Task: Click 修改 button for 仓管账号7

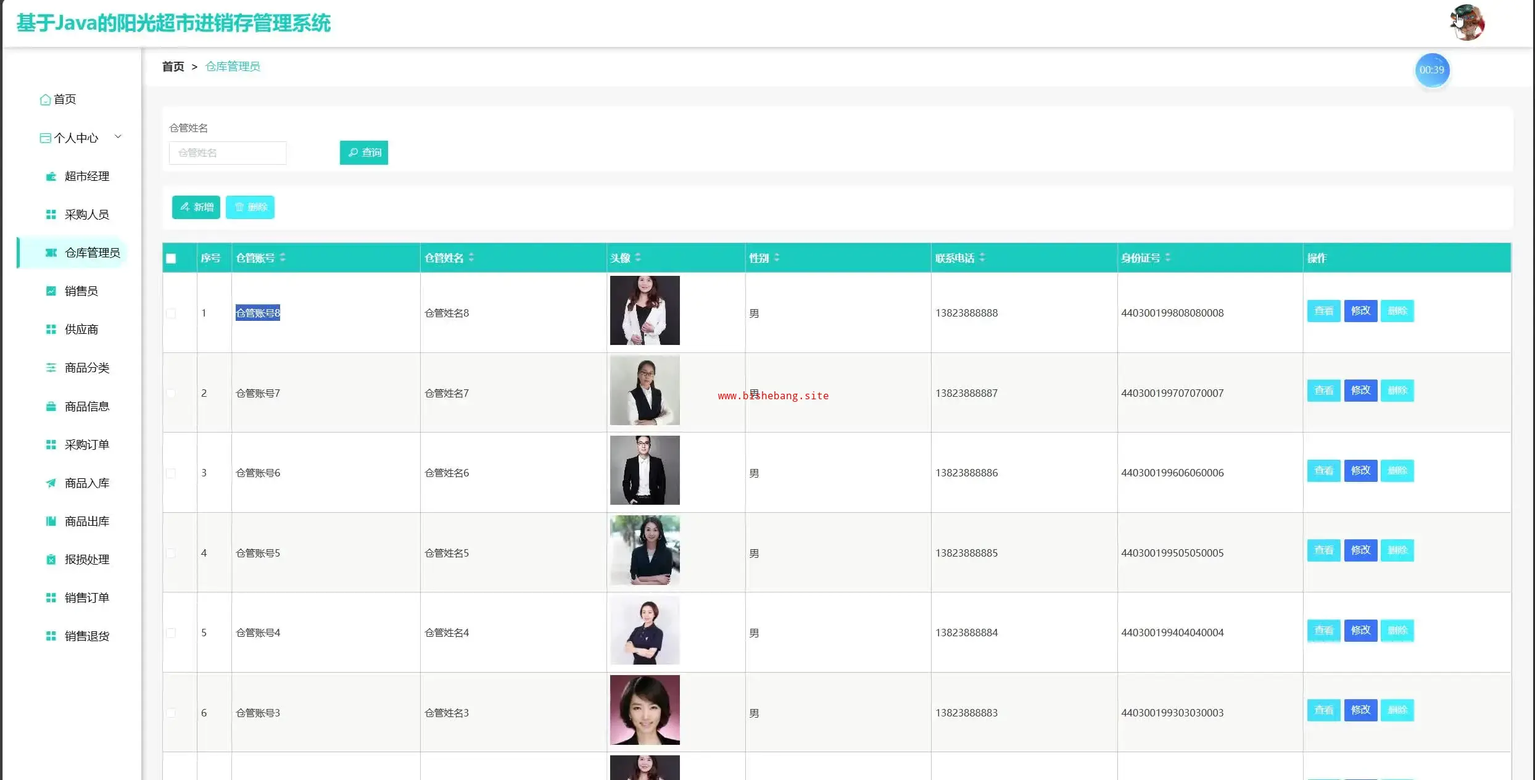Action: (1360, 391)
